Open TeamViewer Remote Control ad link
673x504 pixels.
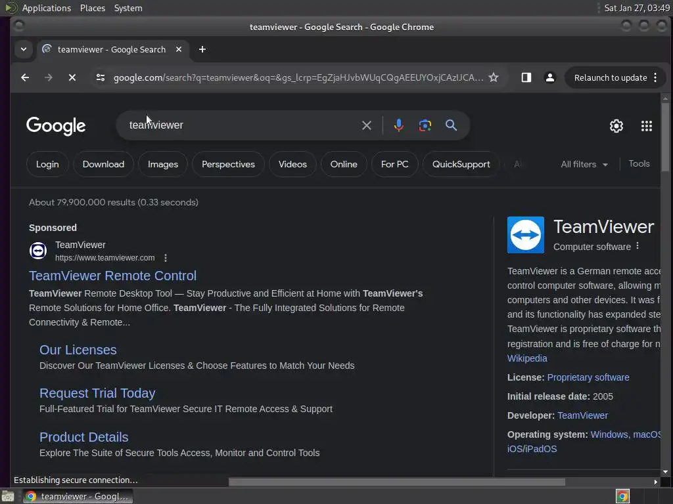pos(113,276)
